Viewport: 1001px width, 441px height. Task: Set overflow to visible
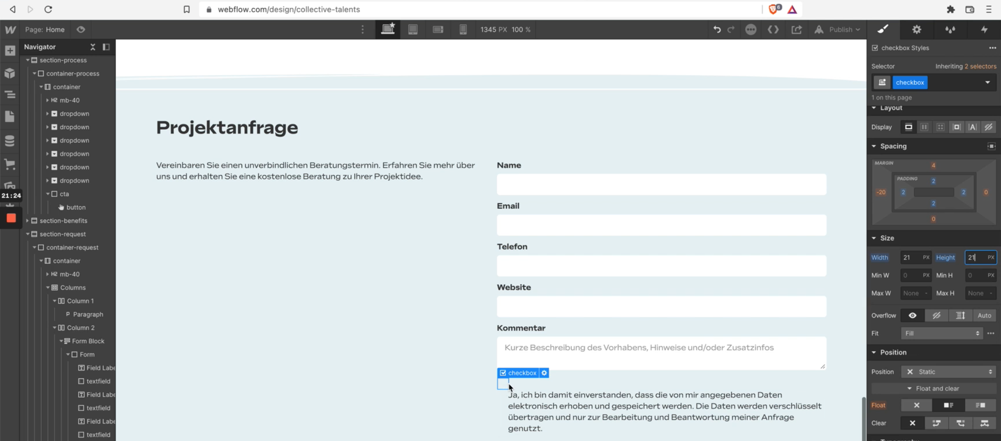[912, 316]
